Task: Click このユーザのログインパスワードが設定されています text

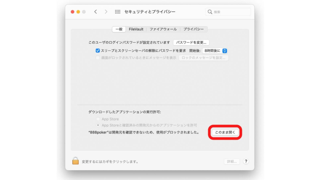Action: [129, 42]
